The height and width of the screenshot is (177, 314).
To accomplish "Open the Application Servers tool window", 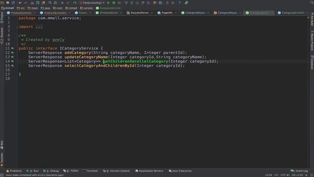I will 149,171.
